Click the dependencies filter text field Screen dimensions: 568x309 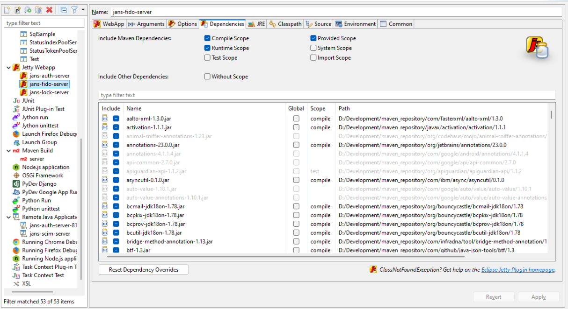click(x=327, y=95)
